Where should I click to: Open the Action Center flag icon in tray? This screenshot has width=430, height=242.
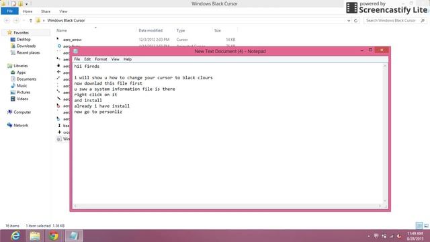[376, 236]
